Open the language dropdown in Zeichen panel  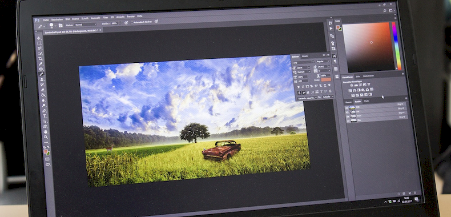pyautogui.click(x=307, y=98)
